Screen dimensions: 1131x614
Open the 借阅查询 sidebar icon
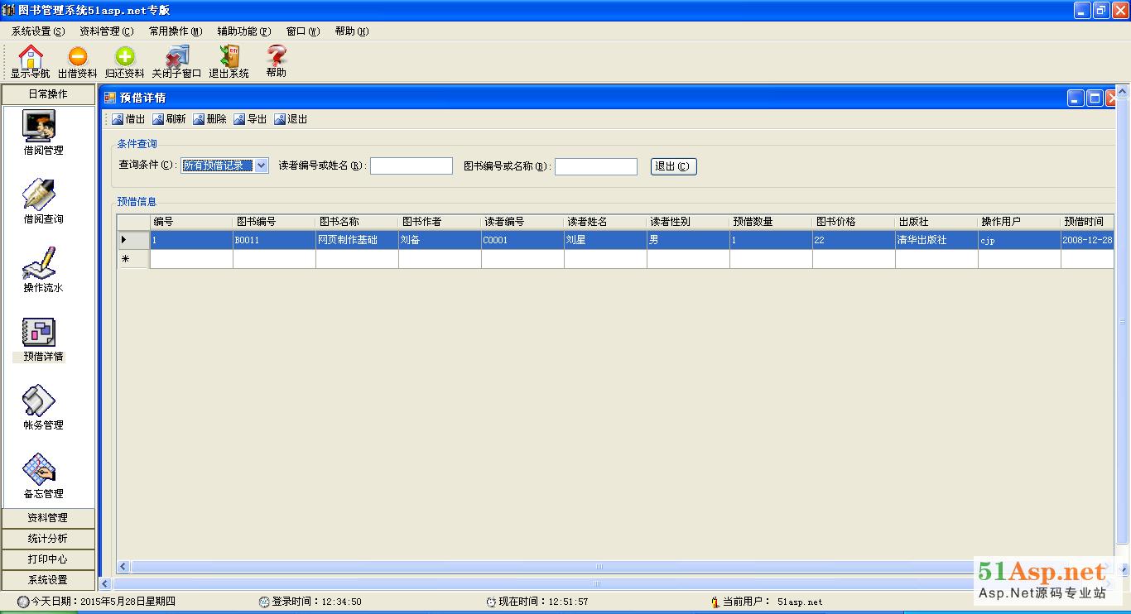[39, 195]
